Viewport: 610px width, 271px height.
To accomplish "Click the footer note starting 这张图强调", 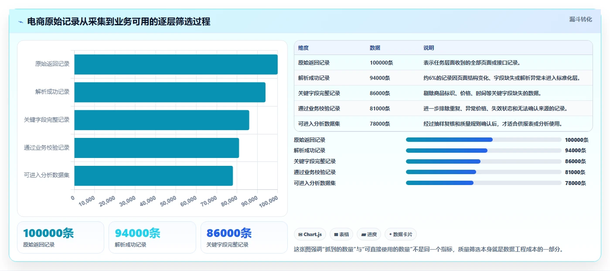I will click(x=429, y=250).
